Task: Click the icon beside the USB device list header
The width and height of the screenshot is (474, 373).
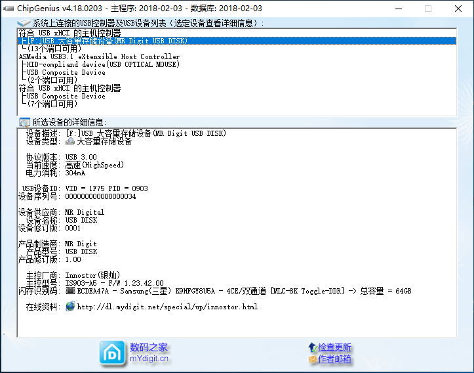Action: coord(24,23)
